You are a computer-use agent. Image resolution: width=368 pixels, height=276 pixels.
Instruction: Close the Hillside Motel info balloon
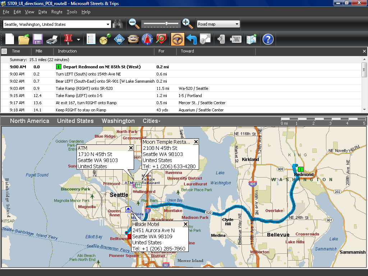185,224
